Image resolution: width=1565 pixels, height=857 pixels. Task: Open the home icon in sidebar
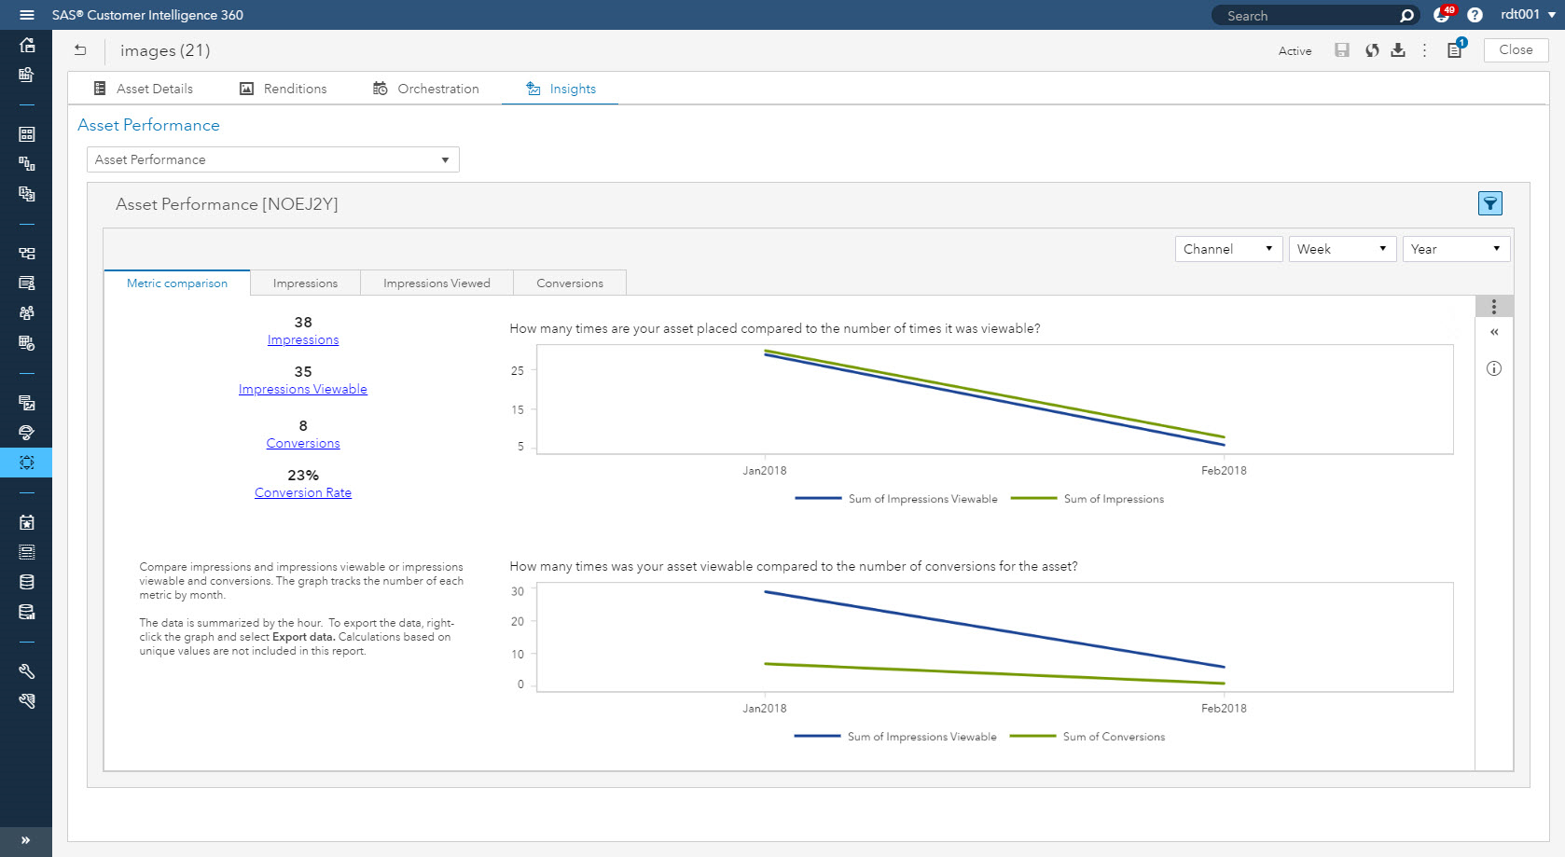point(27,45)
